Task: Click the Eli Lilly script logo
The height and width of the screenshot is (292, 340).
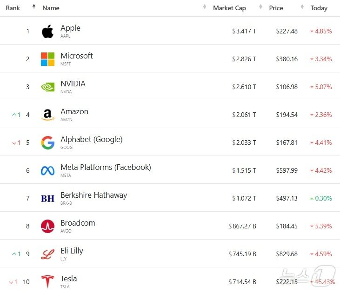Action: click(x=47, y=254)
